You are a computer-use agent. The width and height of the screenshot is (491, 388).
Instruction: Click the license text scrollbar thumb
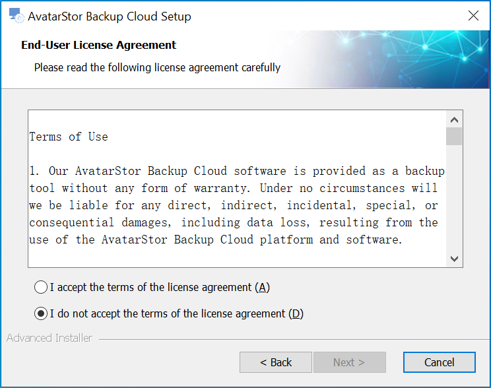point(454,136)
